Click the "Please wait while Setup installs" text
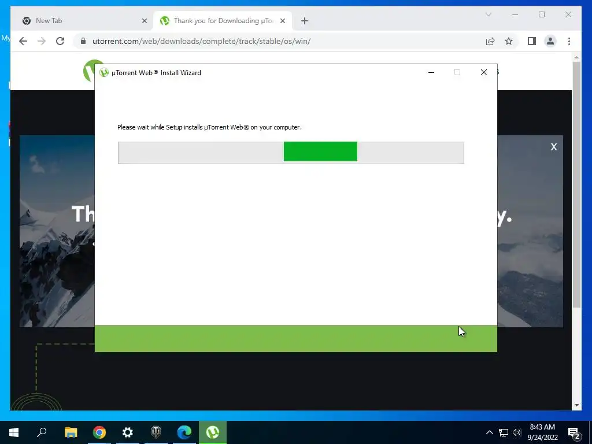Image resolution: width=592 pixels, height=444 pixels. pos(209,127)
